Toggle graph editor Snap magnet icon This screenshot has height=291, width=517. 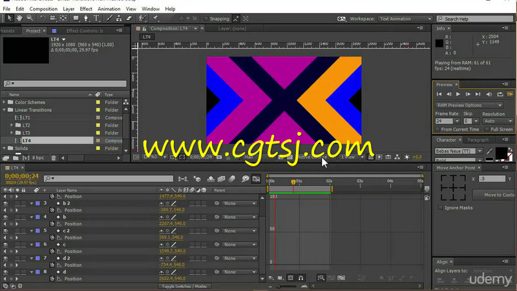301,278
